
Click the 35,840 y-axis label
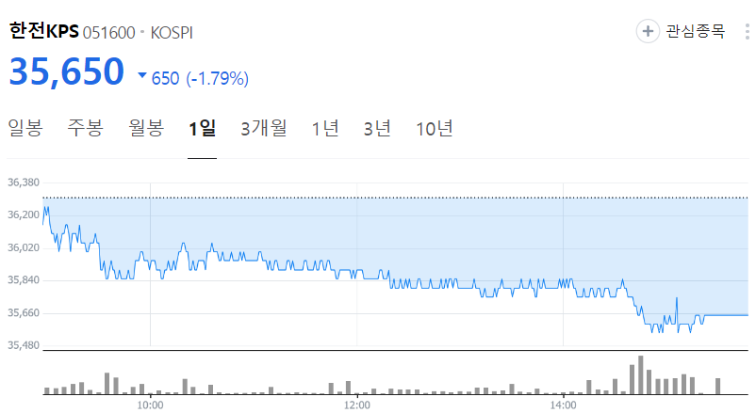24,280
